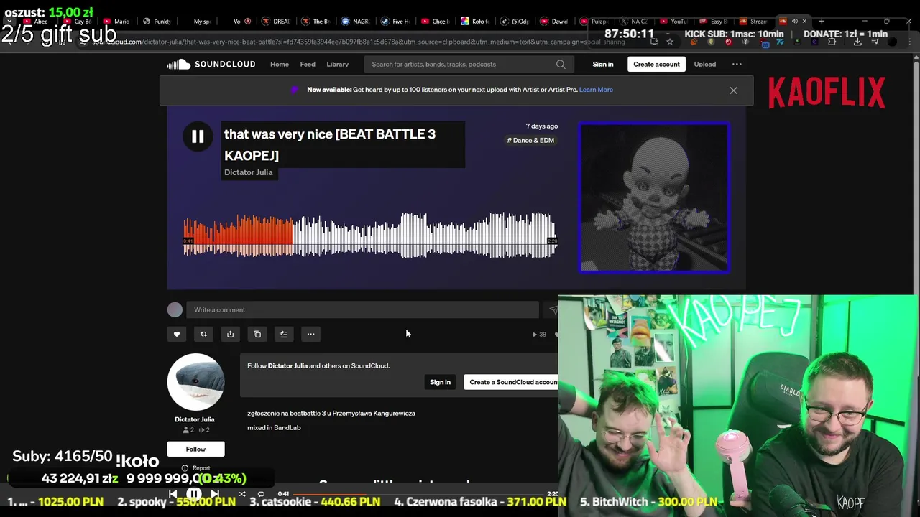Toggle repeat in the bottom player
The width and height of the screenshot is (920, 517).
point(261,494)
